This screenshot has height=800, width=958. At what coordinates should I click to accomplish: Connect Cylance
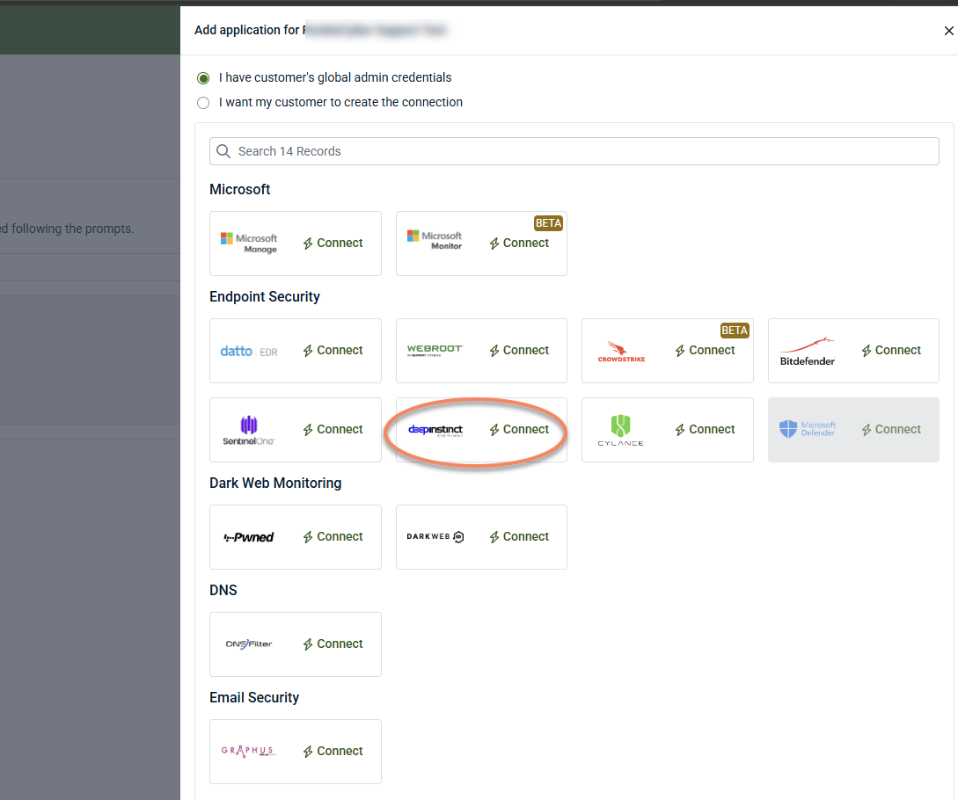point(705,430)
